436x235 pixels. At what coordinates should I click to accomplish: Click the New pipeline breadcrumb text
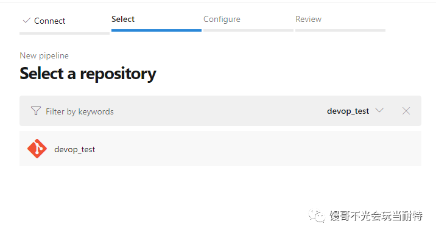click(x=44, y=55)
